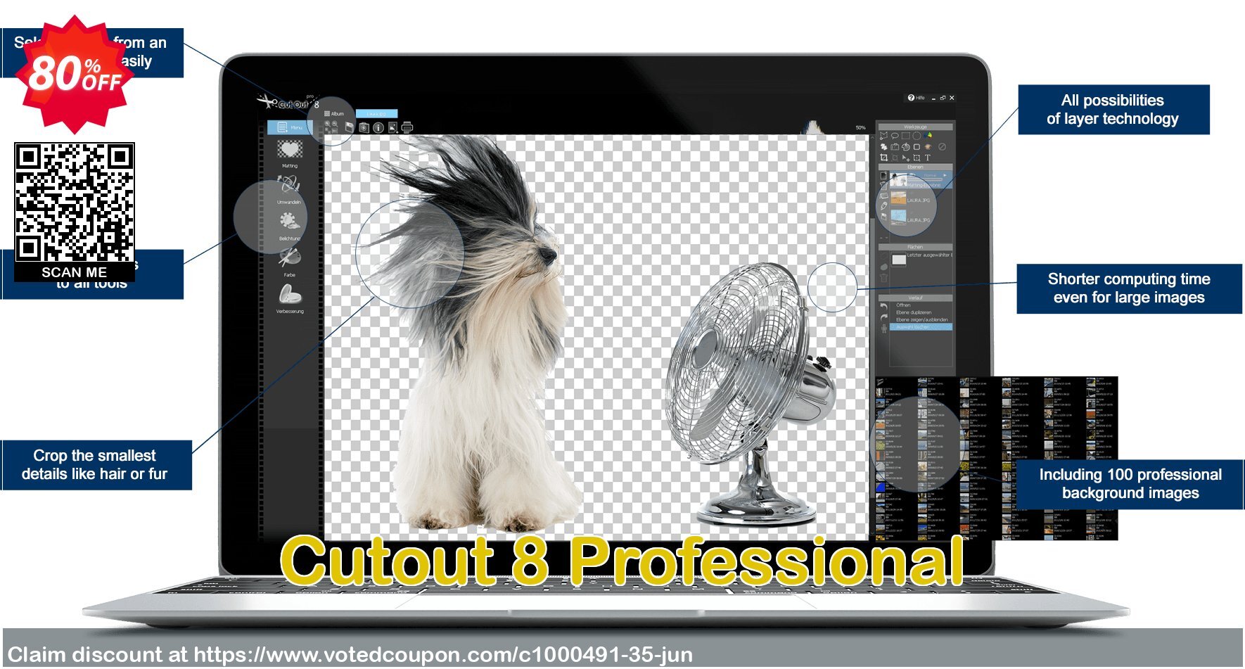Open the Umwandeln transform tool
Viewport: 1245px width, 669px height.
coord(288,186)
